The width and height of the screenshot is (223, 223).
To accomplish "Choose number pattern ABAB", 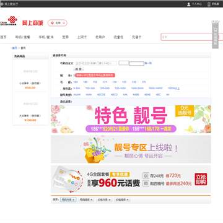I will point(147,95).
